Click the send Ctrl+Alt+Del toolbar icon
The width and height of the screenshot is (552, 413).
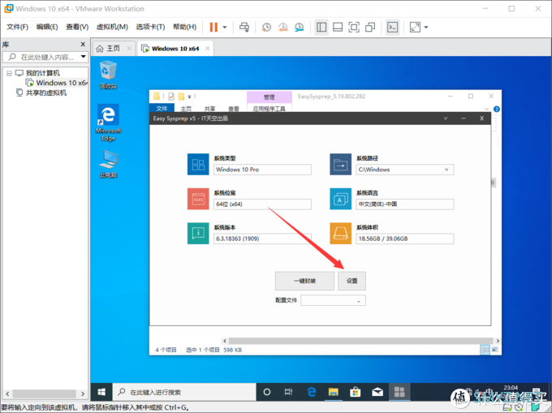(244, 27)
